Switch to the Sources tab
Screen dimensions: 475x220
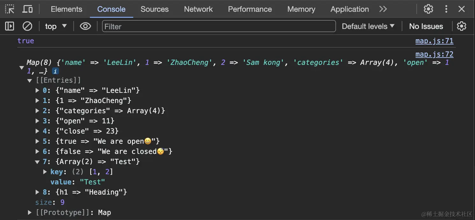(x=155, y=9)
